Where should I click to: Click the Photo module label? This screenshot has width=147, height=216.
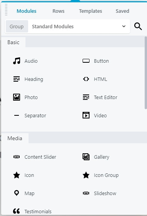31,97
